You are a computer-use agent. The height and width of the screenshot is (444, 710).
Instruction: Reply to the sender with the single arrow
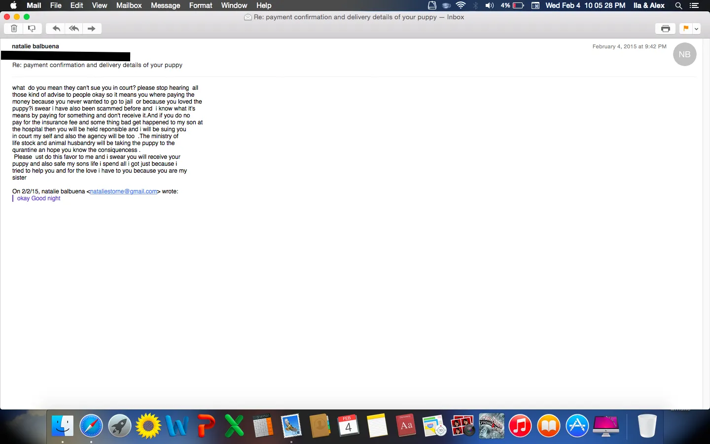56,29
